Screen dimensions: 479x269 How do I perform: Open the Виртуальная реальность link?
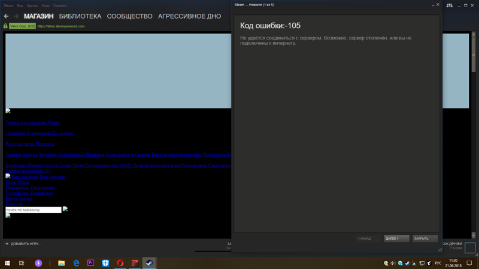coord(176,155)
